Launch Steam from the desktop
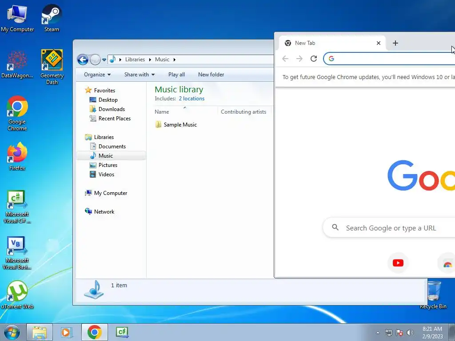The image size is (455, 341). (x=52, y=18)
